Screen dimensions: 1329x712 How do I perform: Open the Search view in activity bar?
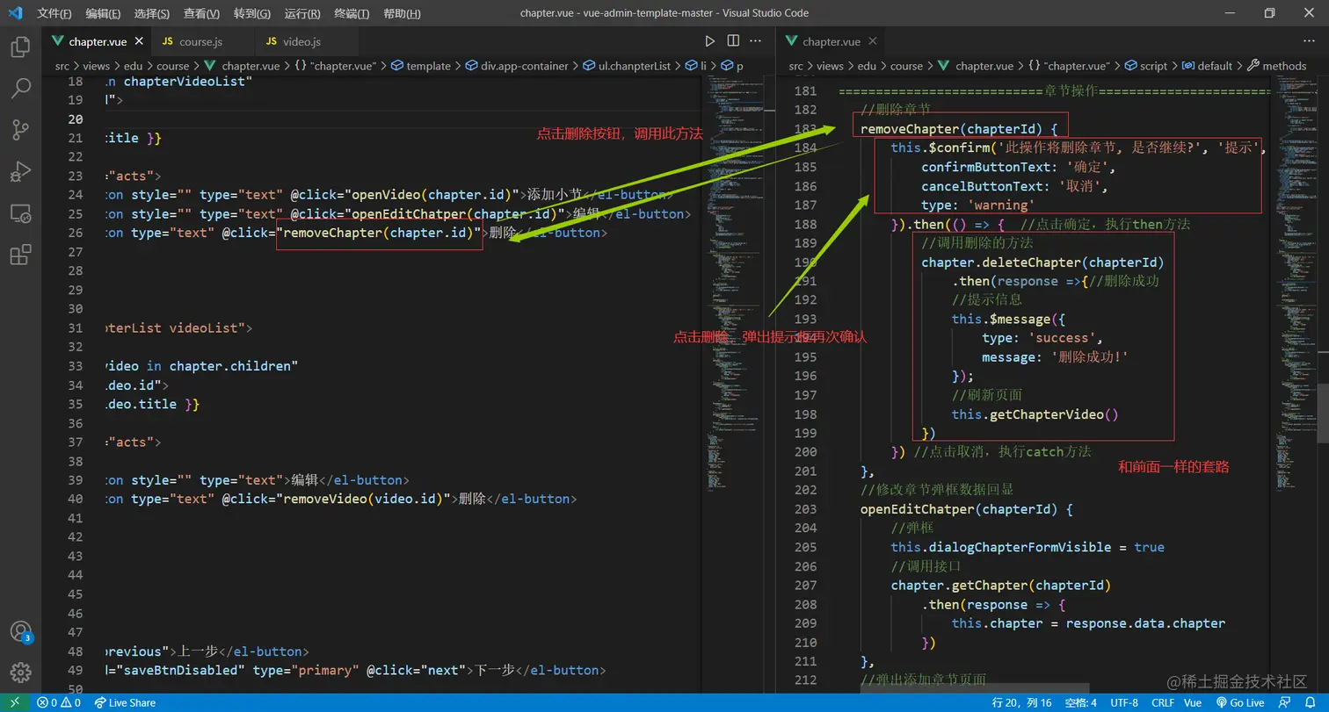click(20, 88)
